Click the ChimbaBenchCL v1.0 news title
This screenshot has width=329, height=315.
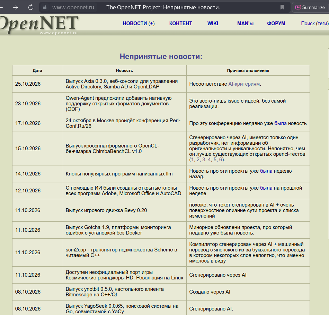click(112, 149)
